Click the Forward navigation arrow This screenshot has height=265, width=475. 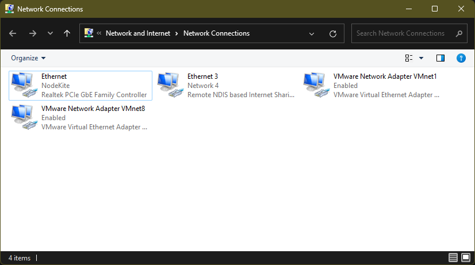tap(32, 33)
